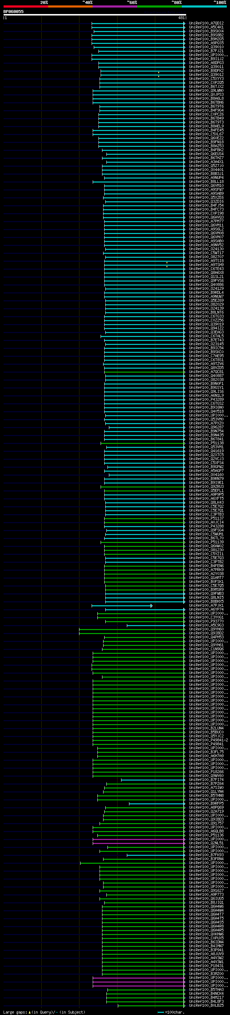230x1015 pixels.
Task: Open hit UniRef100_A6YP74
Action: [206, 610]
